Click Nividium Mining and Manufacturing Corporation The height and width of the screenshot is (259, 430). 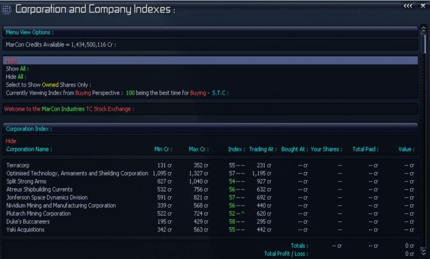[x=61, y=206]
